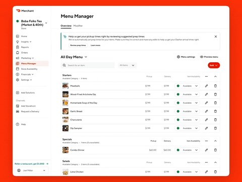Edit the Charcuterie item
Viewport: 242px width, 182px height.
tap(206, 120)
